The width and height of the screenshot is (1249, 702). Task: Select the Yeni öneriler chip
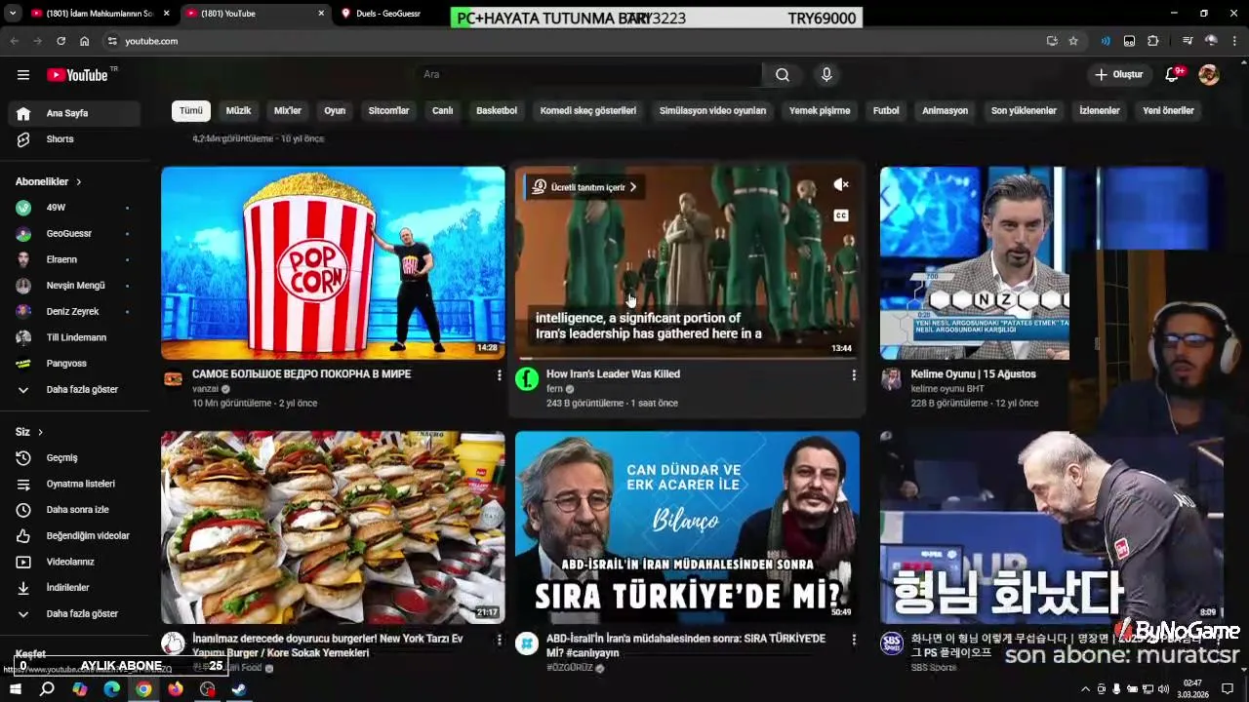[x=1168, y=111]
